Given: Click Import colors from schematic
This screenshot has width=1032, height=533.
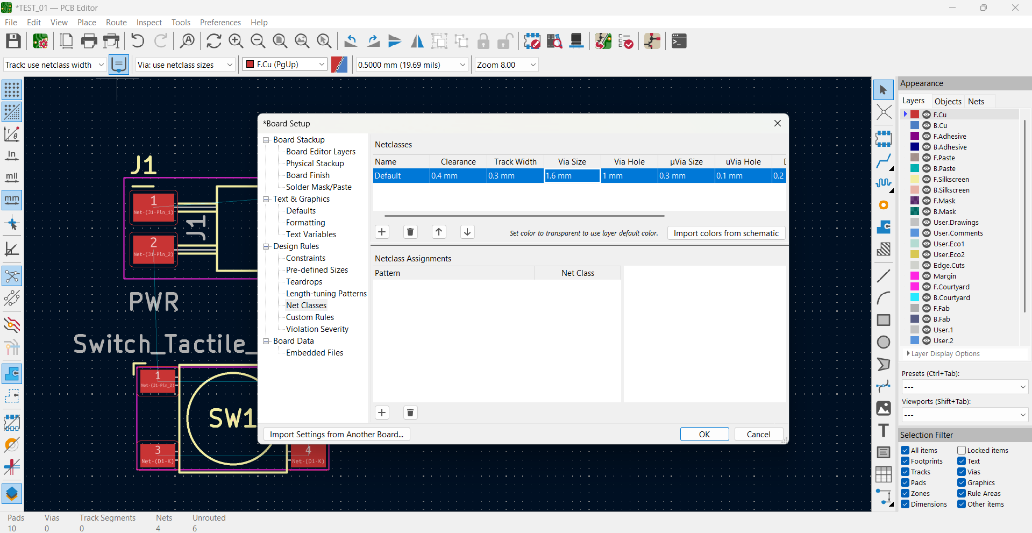Looking at the screenshot, I should (726, 233).
